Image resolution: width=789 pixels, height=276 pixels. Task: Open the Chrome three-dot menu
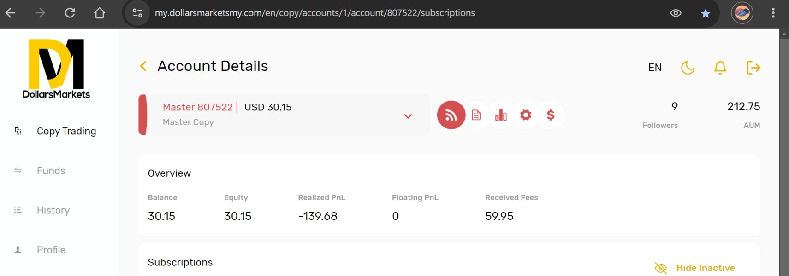tap(773, 13)
